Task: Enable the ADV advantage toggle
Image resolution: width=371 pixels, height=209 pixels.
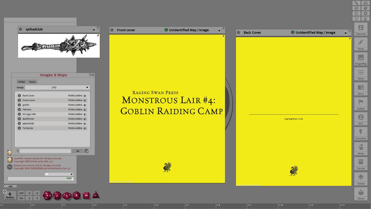Action: click(x=22, y=193)
